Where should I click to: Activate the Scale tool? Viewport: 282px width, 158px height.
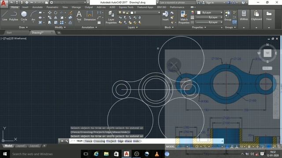[56, 22]
